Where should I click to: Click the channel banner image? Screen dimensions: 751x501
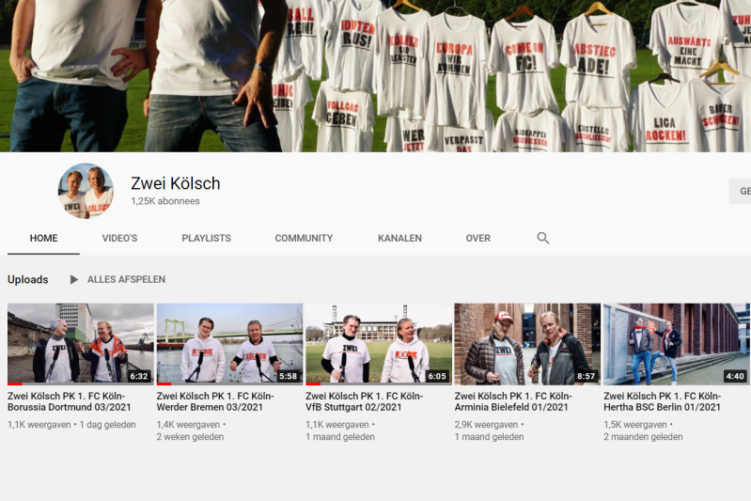coord(376,76)
